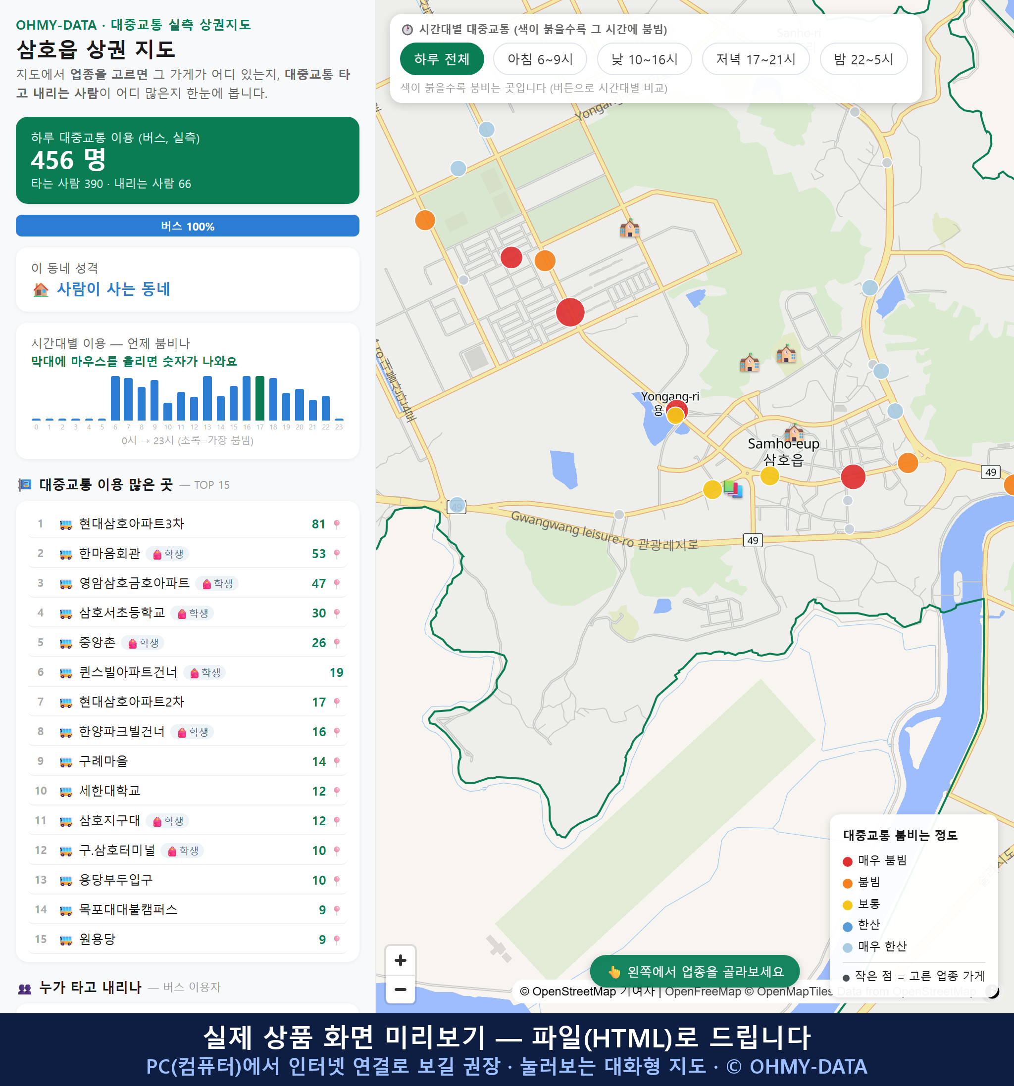This screenshot has width=1014, height=1086.
Task: Click the pin icon for 영암삼호금호아파트
Action: 337,583
